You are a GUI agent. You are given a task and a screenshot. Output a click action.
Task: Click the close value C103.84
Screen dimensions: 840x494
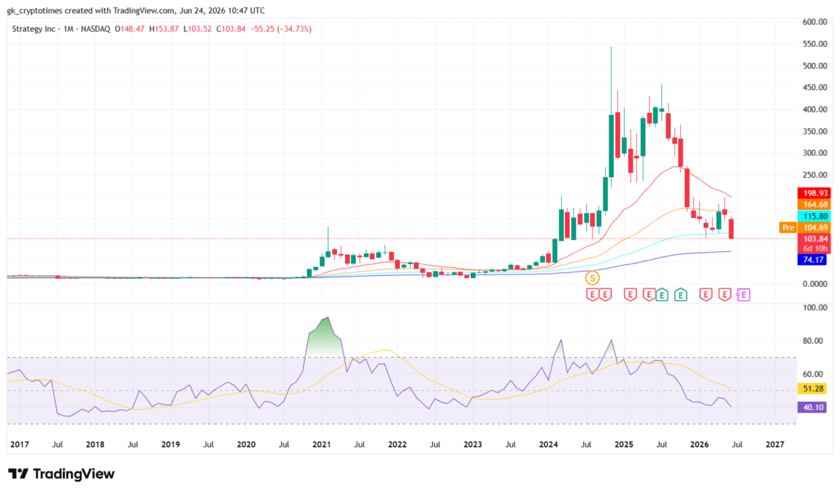pos(231,29)
